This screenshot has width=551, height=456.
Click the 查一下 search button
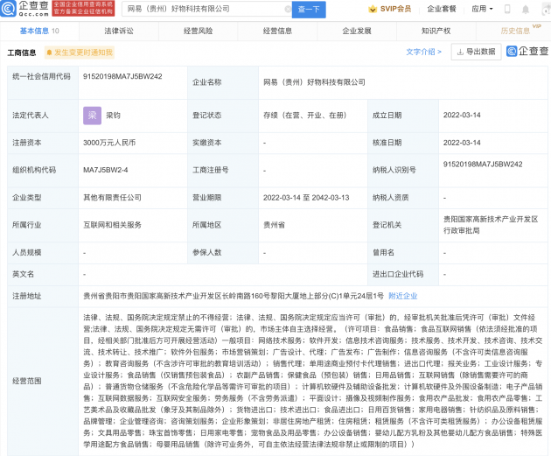[309, 9]
